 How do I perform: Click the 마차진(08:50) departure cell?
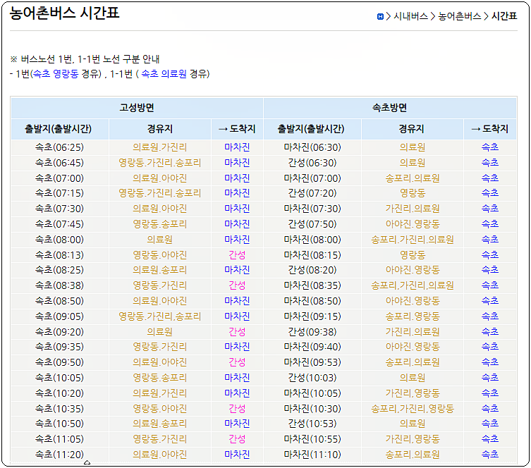tap(312, 301)
